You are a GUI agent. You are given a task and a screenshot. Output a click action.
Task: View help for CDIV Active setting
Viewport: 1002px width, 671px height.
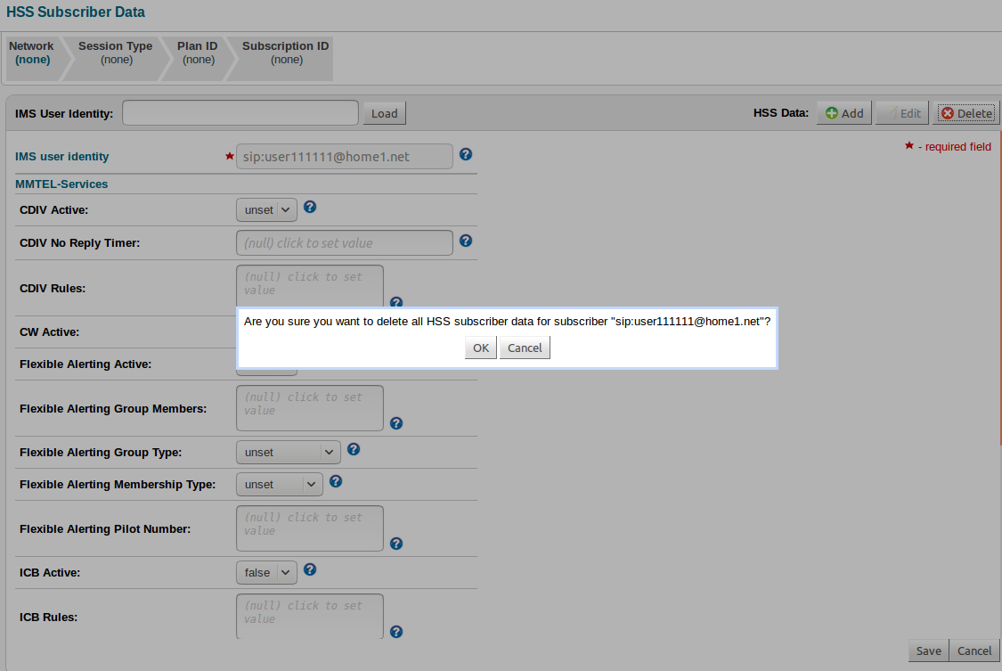coord(309,206)
